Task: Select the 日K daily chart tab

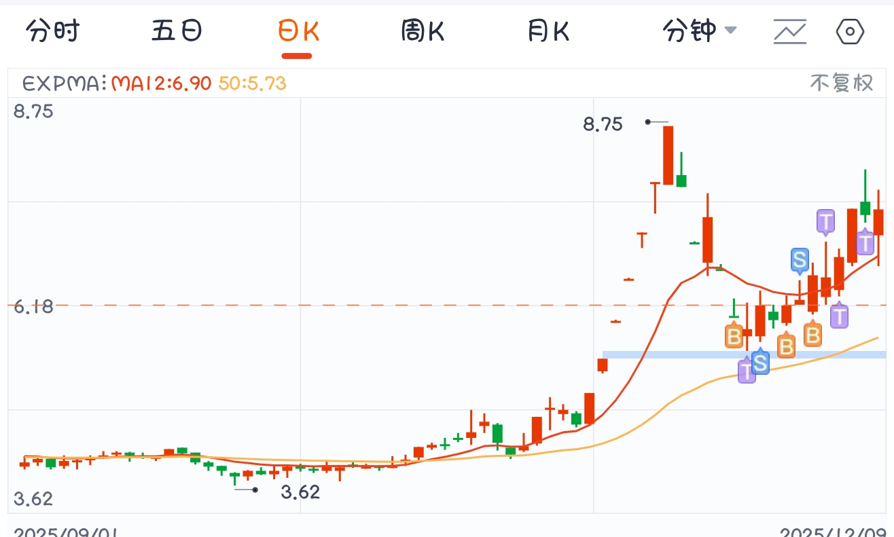Action: 298,31
